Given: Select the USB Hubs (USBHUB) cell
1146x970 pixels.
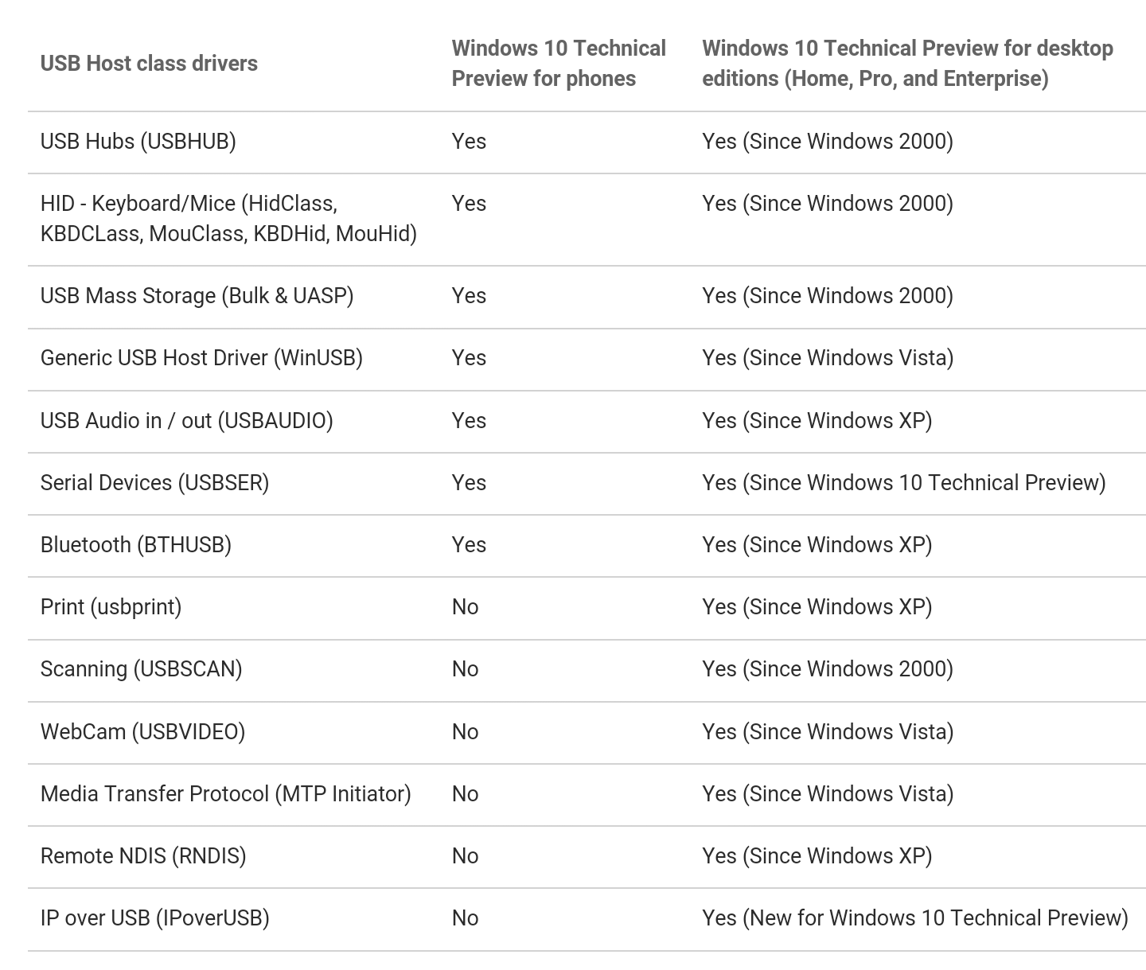Looking at the screenshot, I should [x=138, y=142].
